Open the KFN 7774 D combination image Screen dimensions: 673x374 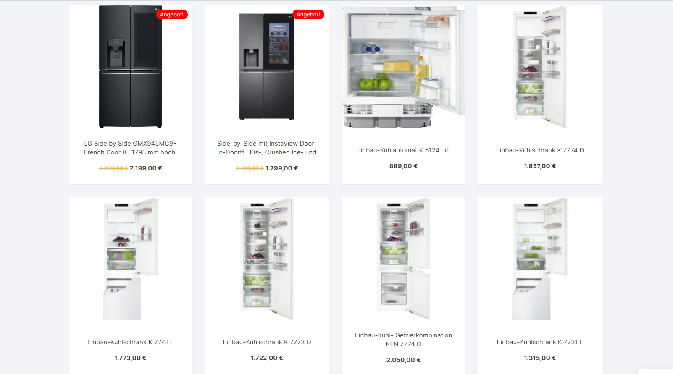[x=403, y=259]
